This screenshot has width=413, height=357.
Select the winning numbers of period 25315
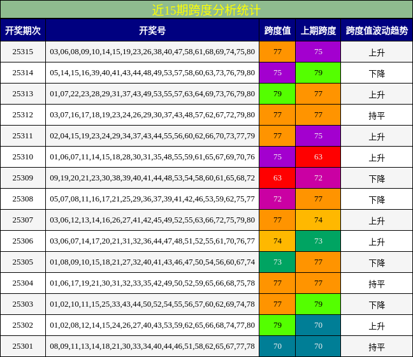152,52
